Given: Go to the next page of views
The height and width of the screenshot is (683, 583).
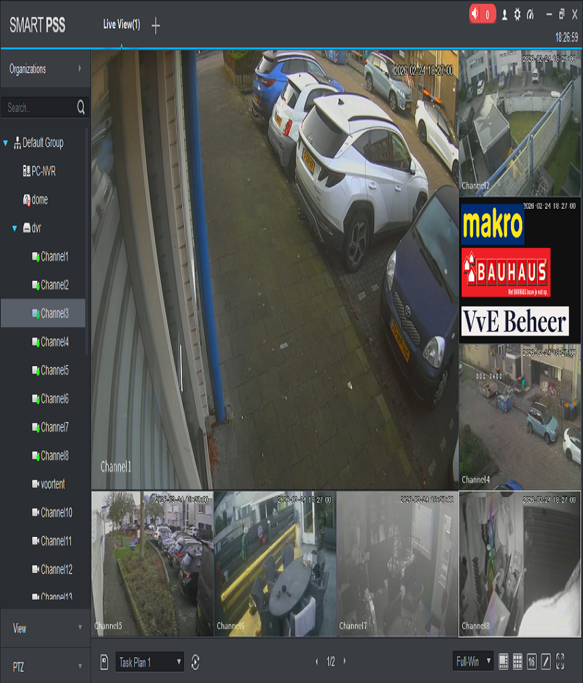Looking at the screenshot, I should 344,662.
